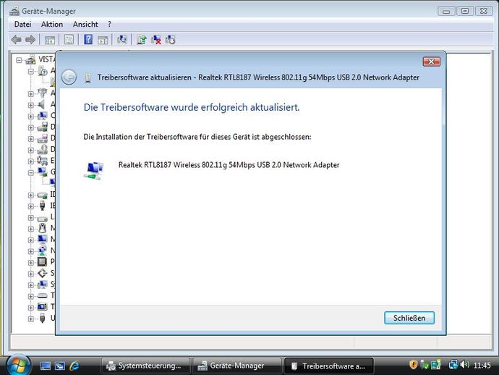
Task: Click the red X of the Treibersoftware dialog
Action: click(x=432, y=62)
